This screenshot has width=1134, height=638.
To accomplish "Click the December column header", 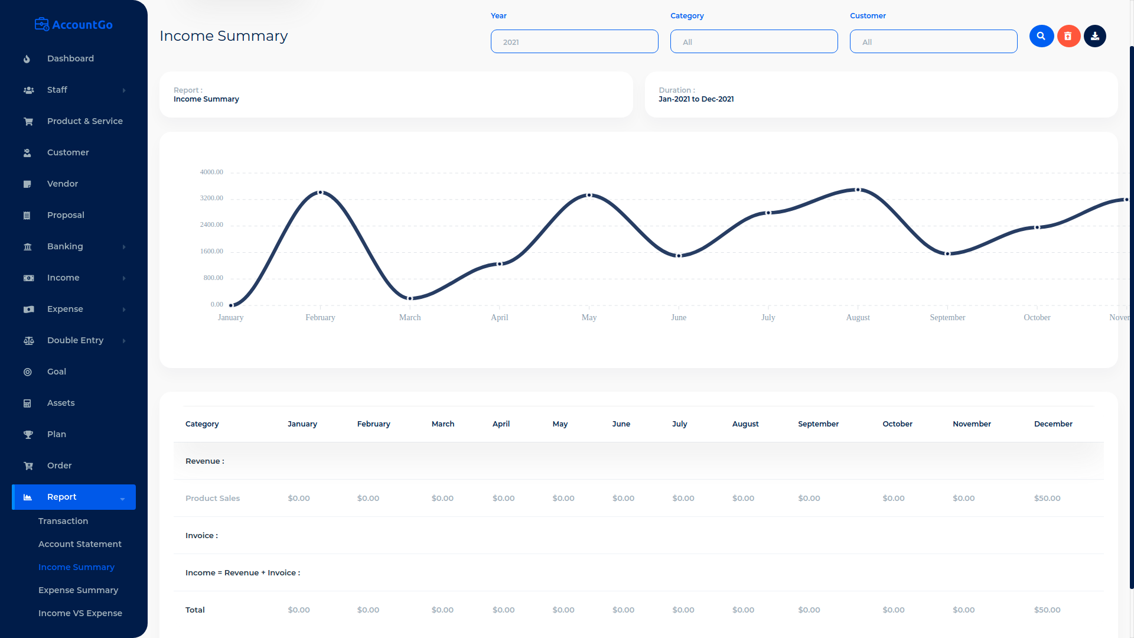I will 1053,424.
